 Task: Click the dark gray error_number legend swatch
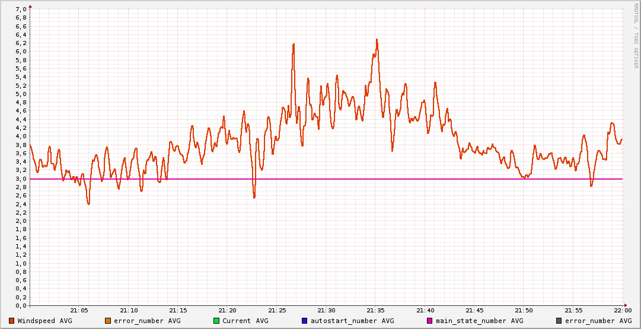[x=559, y=321]
